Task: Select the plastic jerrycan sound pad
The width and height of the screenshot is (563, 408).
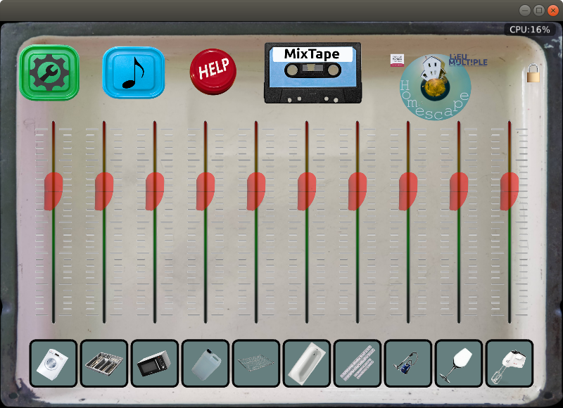Action: point(205,363)
